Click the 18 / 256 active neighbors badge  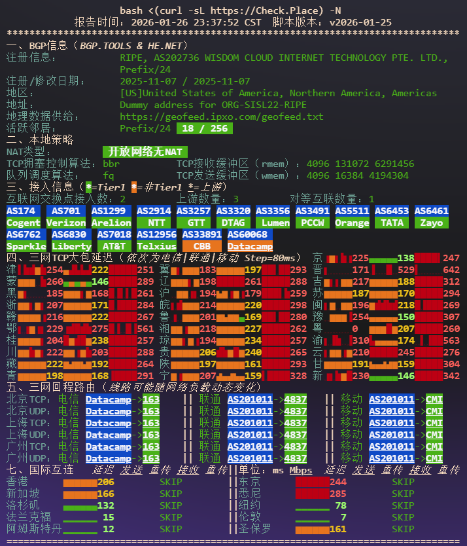(x=205, y=128)
